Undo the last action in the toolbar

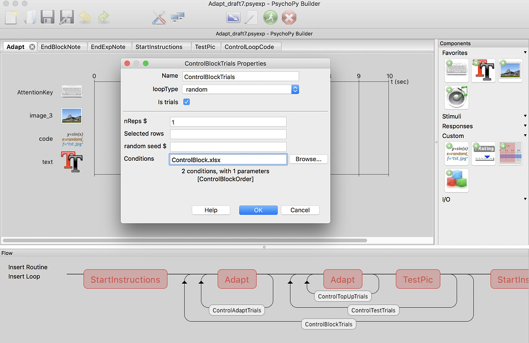point(85,17)
